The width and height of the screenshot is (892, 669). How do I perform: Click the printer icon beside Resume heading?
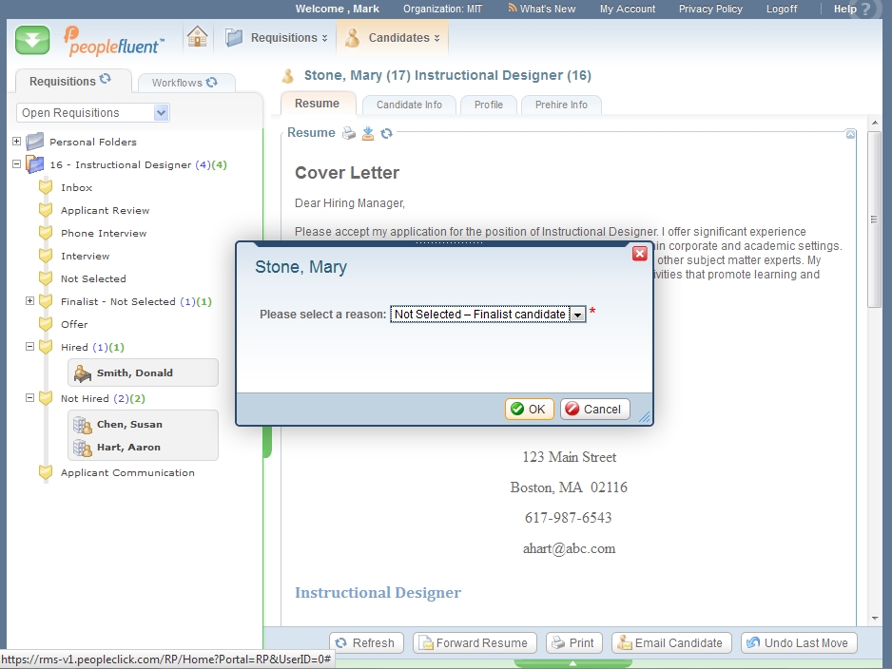[349, 134]
